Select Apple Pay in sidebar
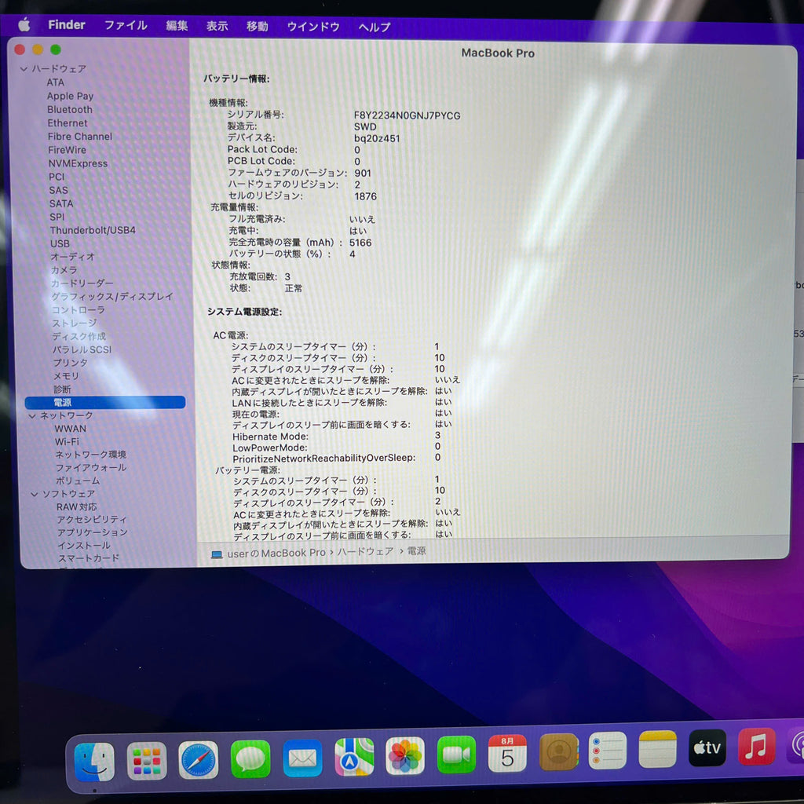Screen dimensions: 804x804 70,96
